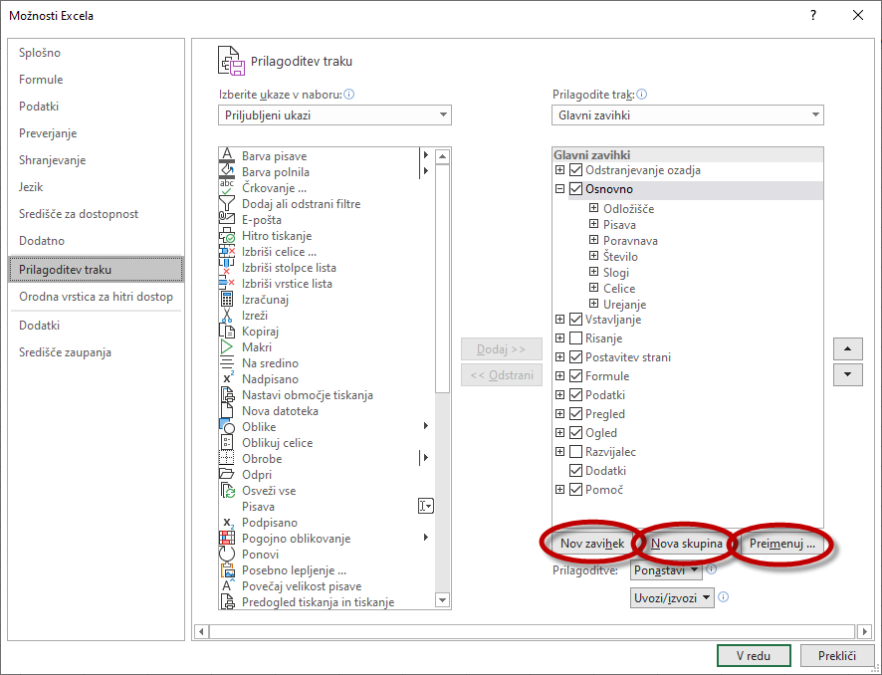The image size is (882, 675).
Task: Click the Nov zavihek button
Action: 592,544
